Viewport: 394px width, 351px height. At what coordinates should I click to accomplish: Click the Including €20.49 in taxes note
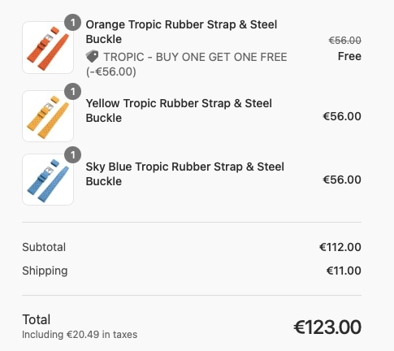pos(80,335)
